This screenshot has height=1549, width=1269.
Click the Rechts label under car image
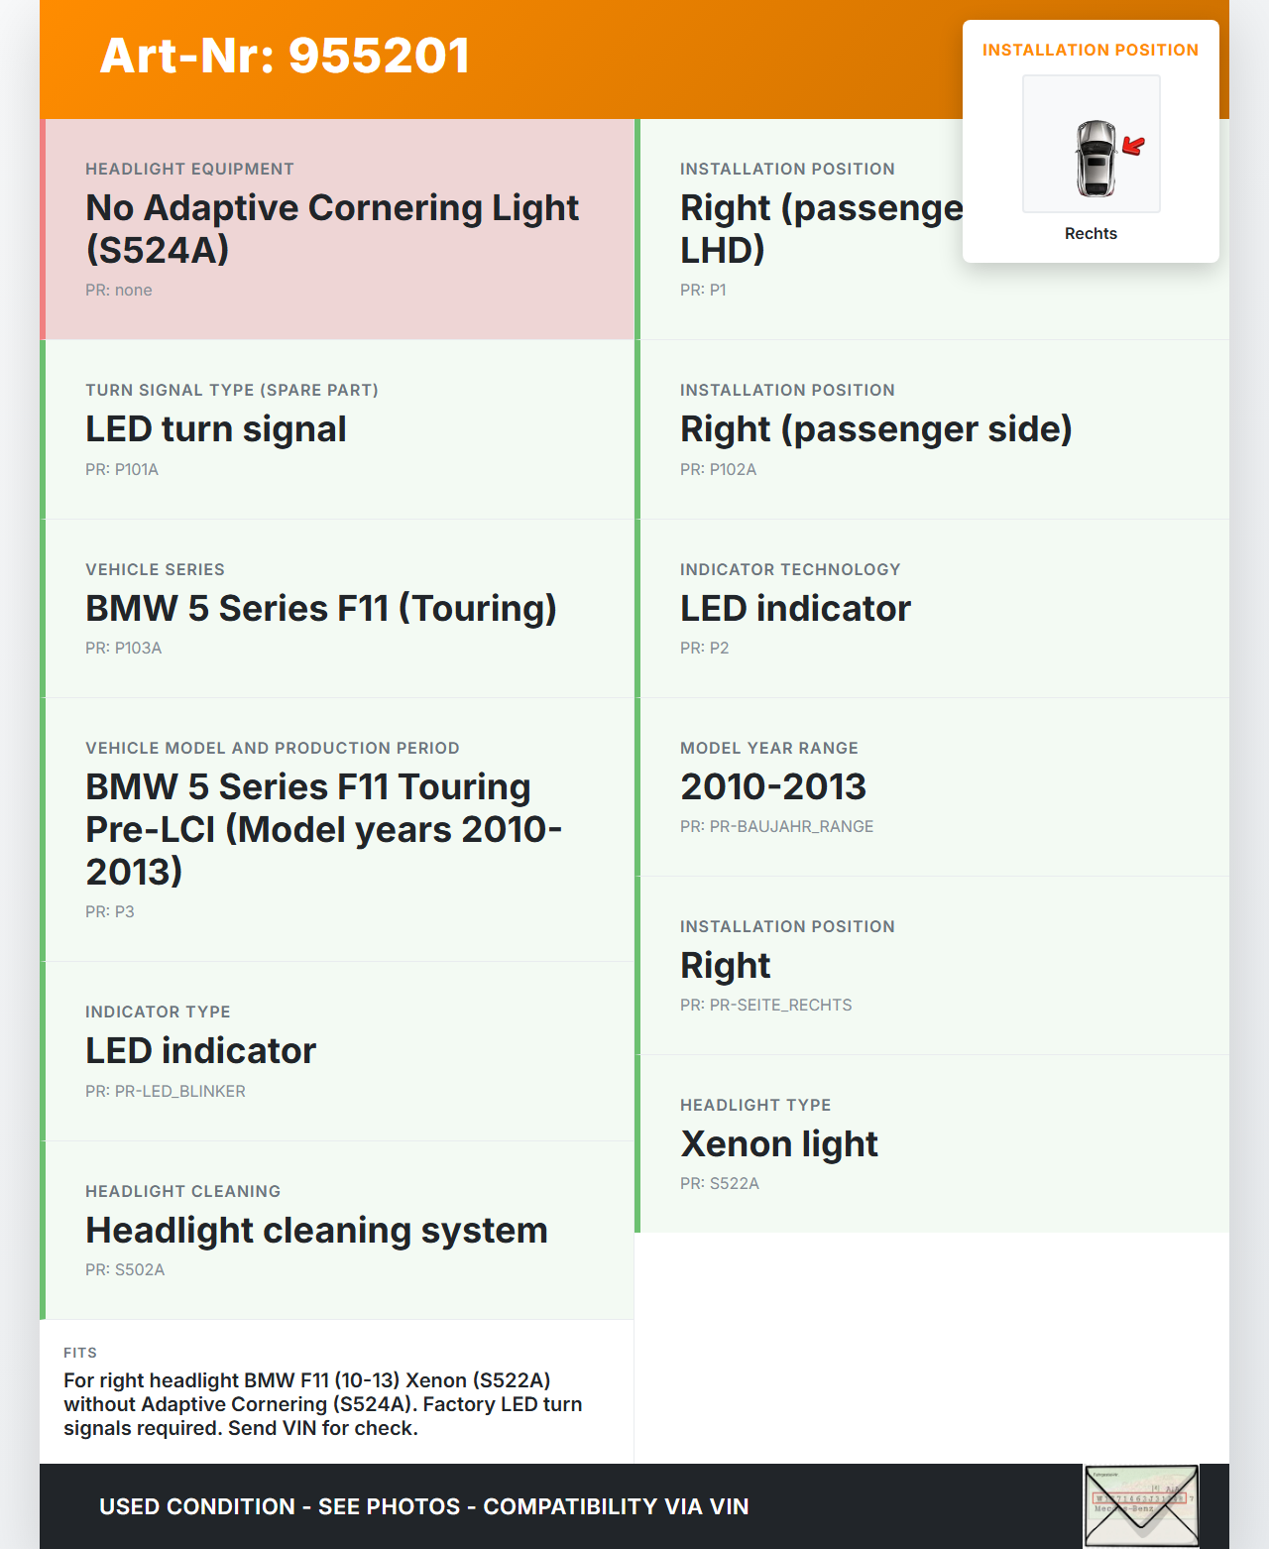pos(1091,234)
